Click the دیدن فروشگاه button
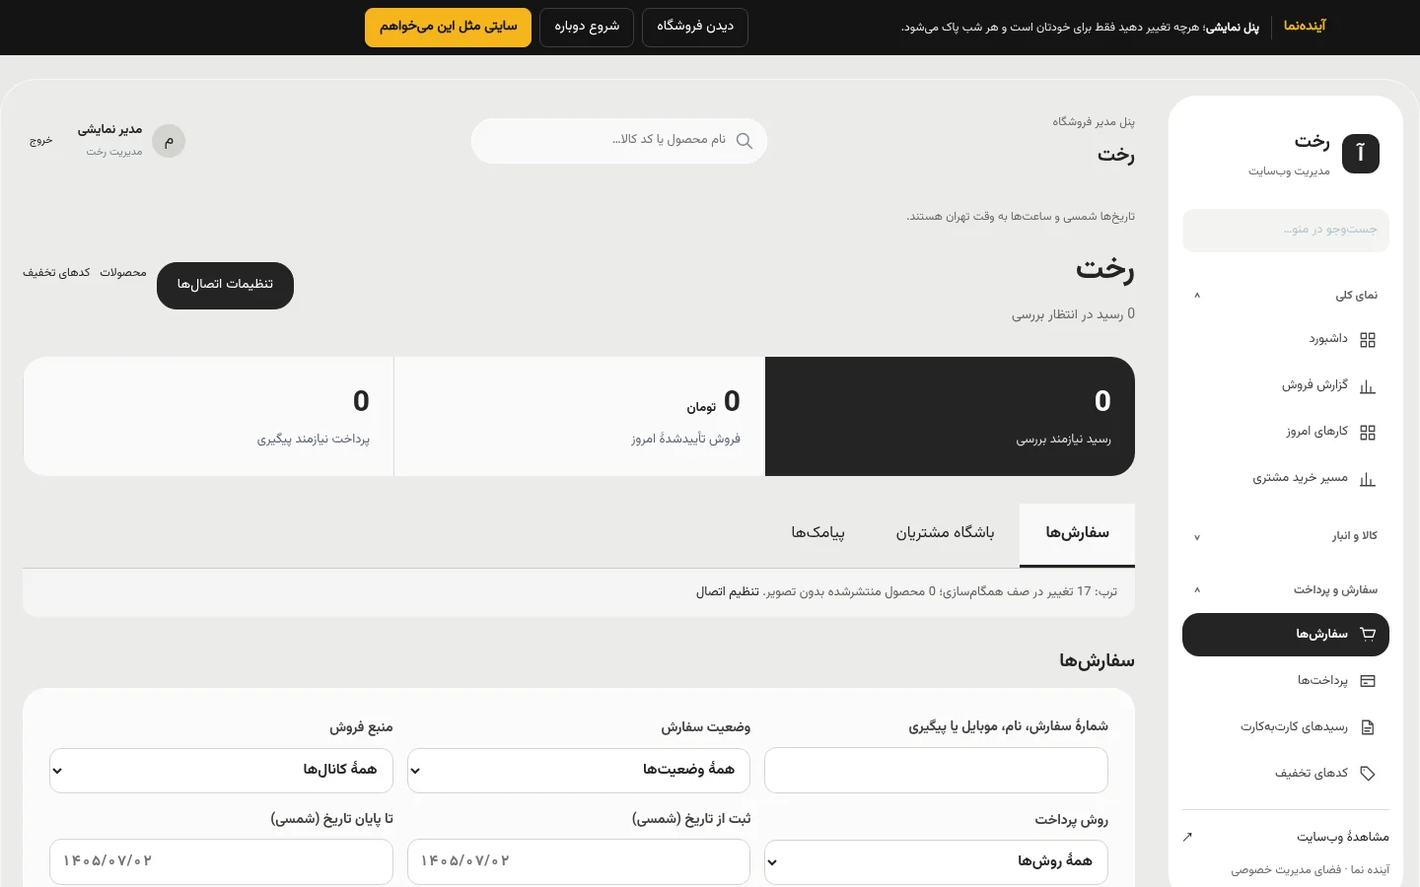The image size is (1420, 887). [x=695, y=28]
